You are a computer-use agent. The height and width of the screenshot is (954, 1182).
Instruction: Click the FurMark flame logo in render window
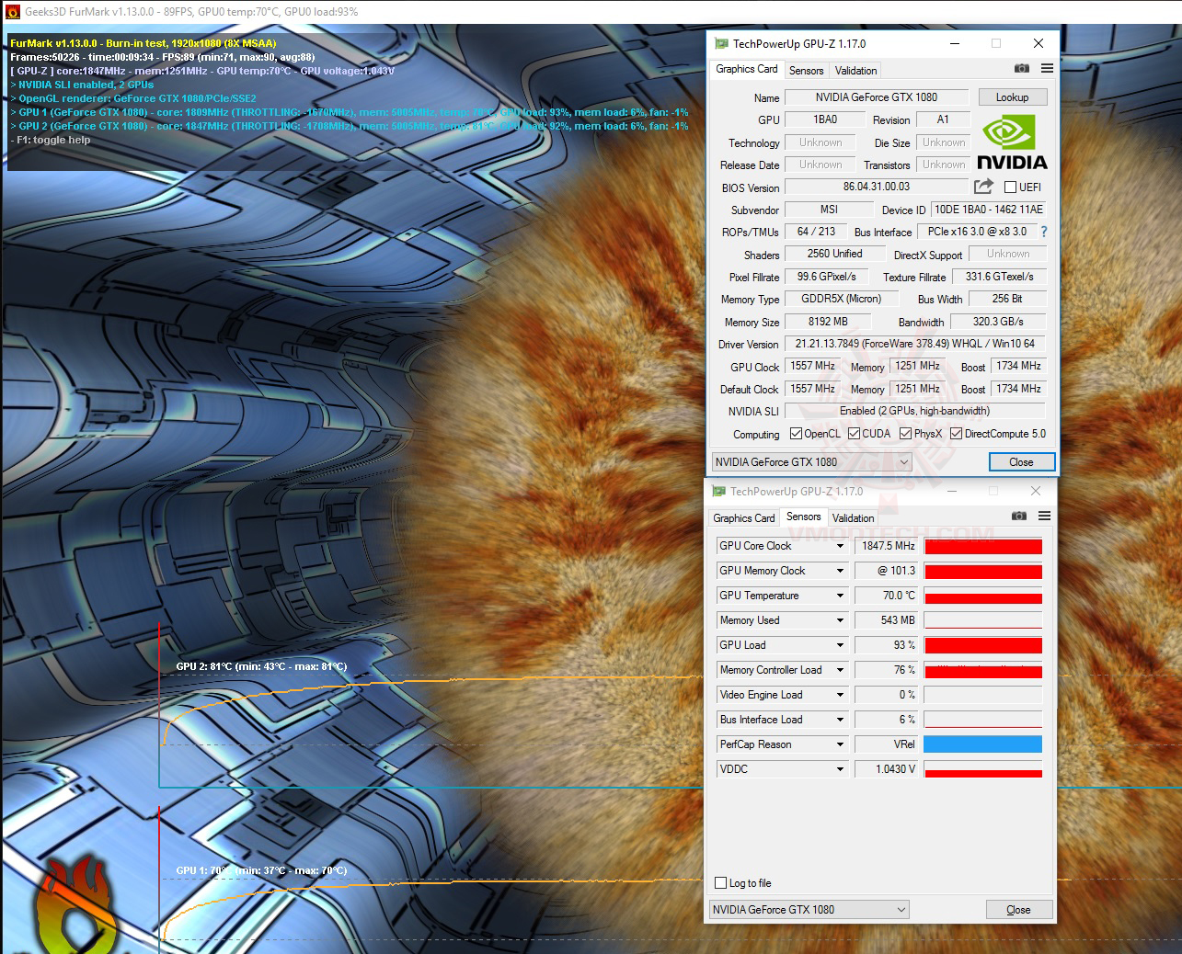coord(77,907)
